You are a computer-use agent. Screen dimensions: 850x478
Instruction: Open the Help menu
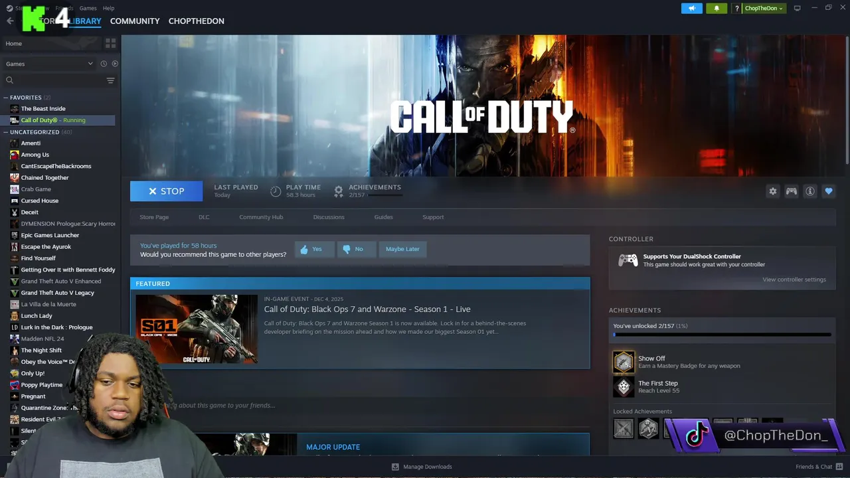point(108,8)
